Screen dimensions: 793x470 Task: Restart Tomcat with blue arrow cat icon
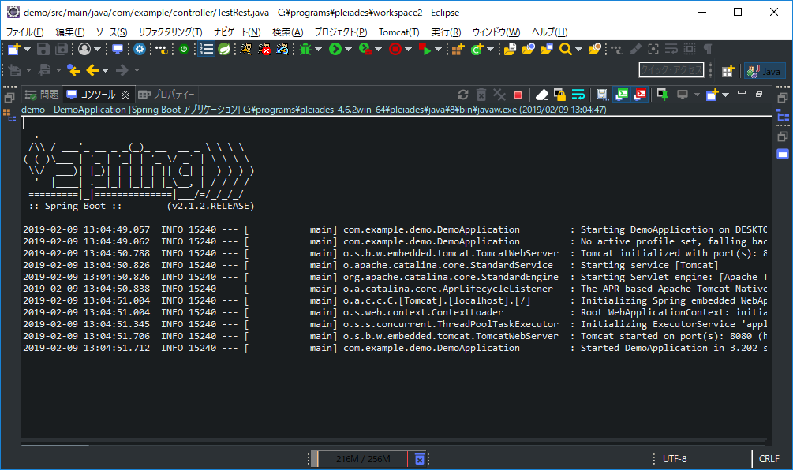click(282, 49)
